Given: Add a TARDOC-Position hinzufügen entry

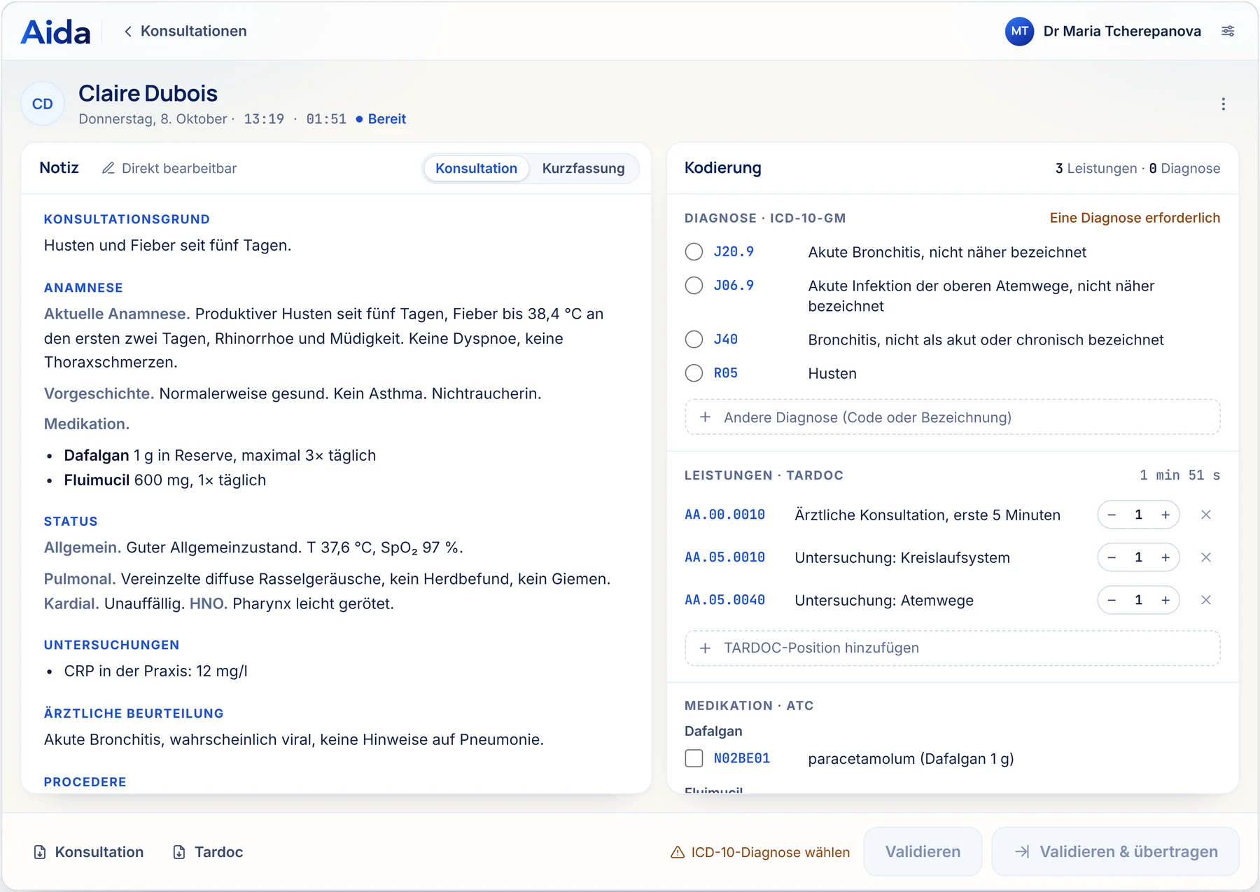Looking at the screenshot, I should pos(952,648).
